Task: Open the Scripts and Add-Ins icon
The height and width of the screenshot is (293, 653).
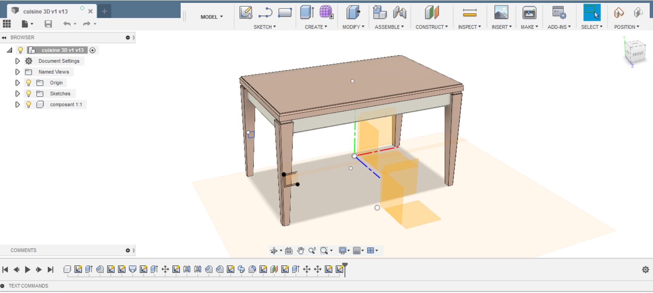Action: point(559,13)
